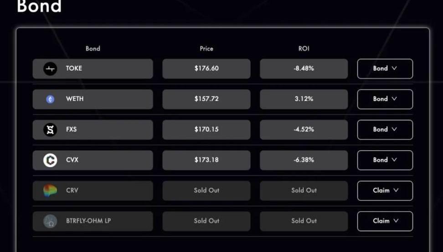443x252 pixels.
Task: Open Claim dropdown for BTRFLY-OHM LP
Action: tap(385, 221)
